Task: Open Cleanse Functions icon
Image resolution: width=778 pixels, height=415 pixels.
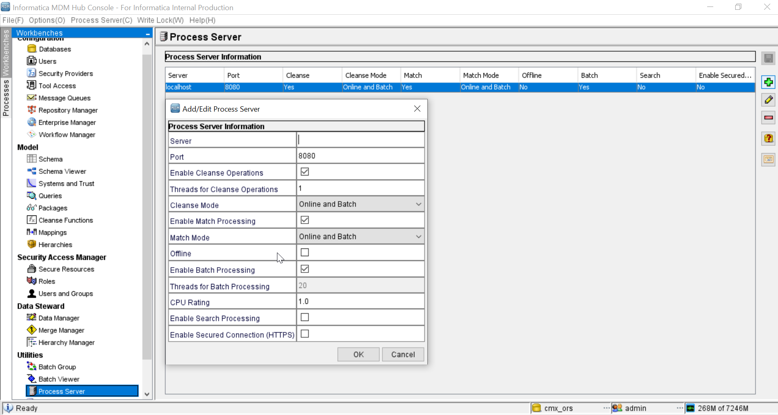Action: (x=32, y=220)
